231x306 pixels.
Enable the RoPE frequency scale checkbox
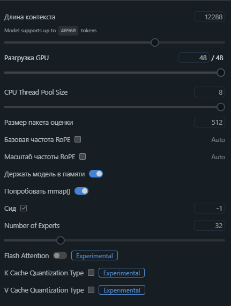coord(83,156)
